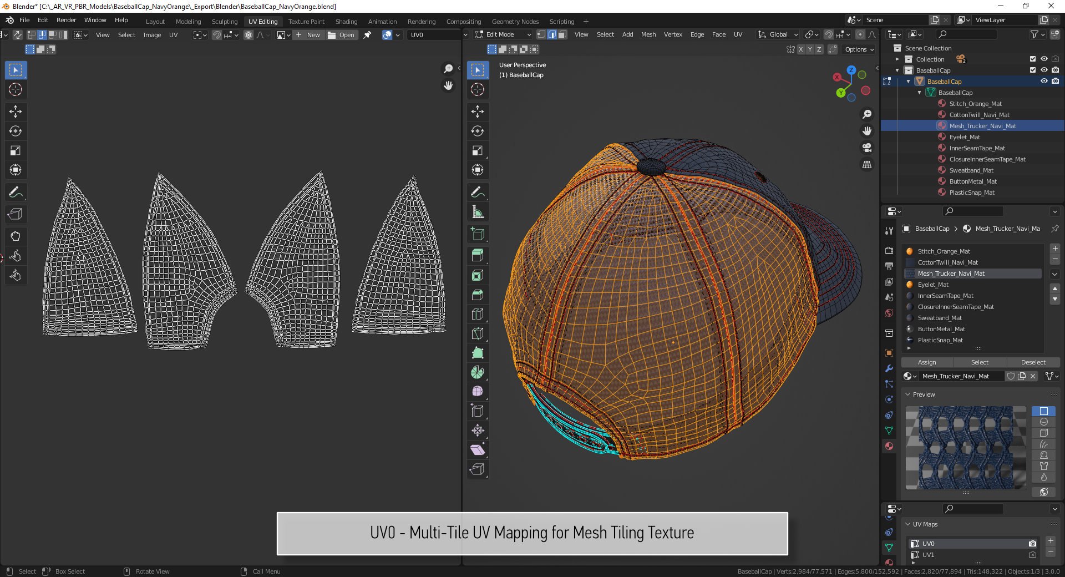
Task: Open the Edit Mode dropdown
Action: point(504,34)
